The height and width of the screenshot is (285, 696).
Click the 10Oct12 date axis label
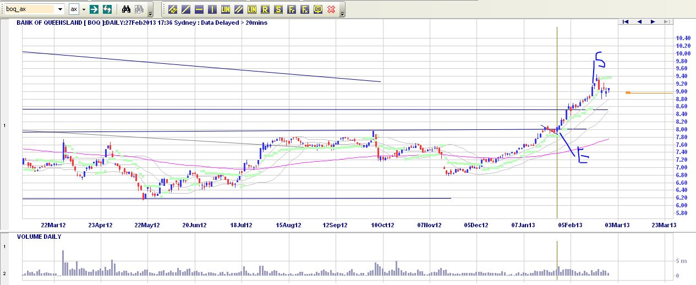(x=383, y=225)
